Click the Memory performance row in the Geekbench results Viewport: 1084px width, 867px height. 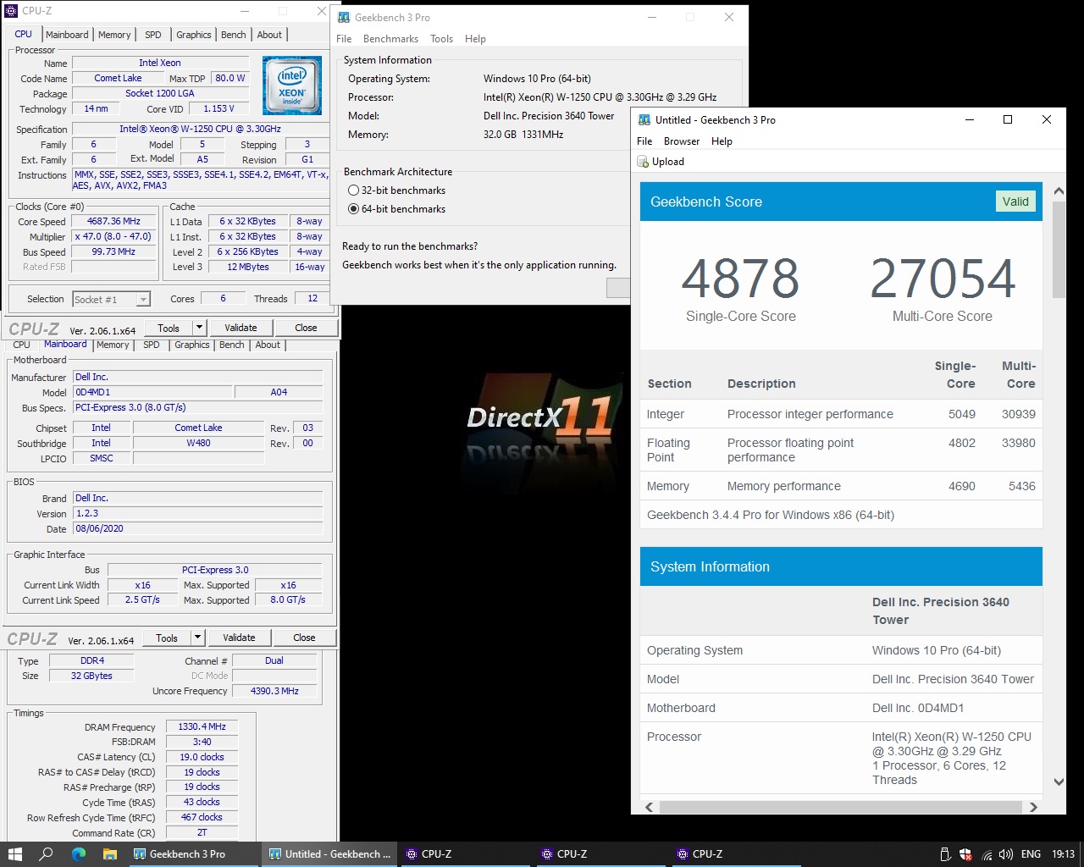[841, 486]
